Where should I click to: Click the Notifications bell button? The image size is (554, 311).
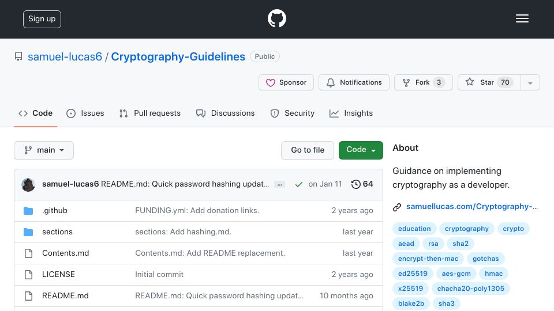354,82
